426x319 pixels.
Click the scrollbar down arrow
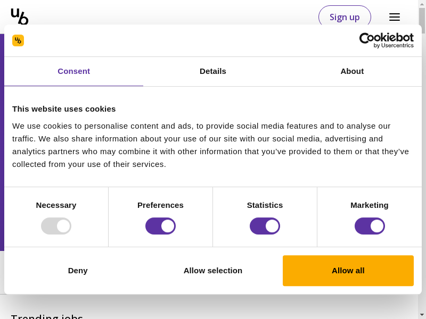[x=422, y=315]
